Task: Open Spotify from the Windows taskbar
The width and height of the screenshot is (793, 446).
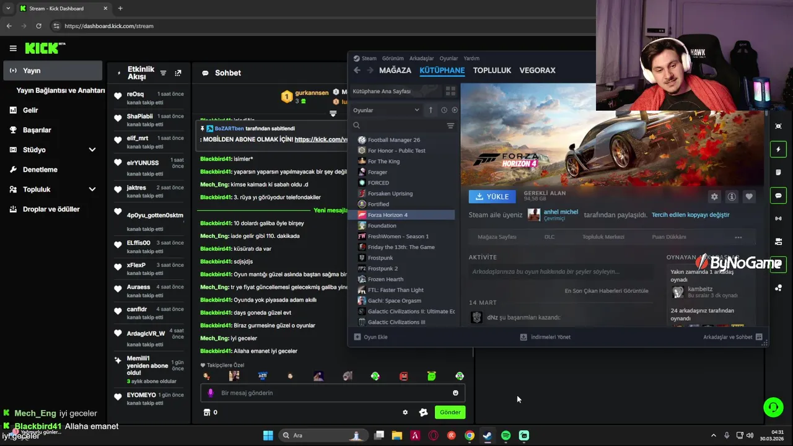Action: (x=506, y=435)
